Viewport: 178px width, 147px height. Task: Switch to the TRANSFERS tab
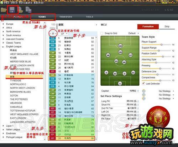(x=66, y=17)
